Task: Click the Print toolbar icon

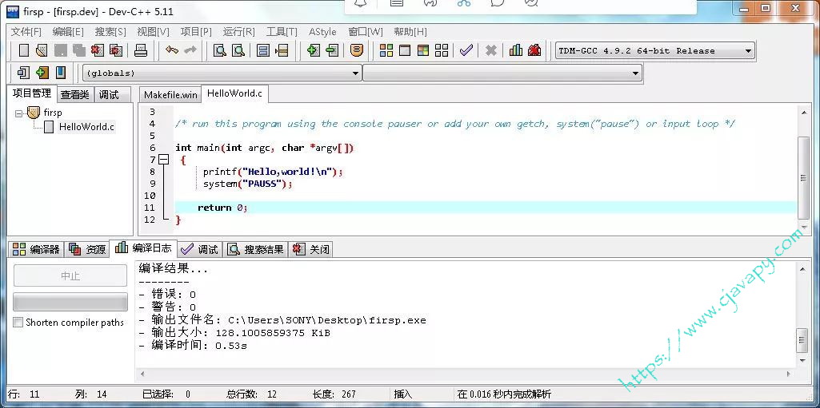Action: pos(141,50)
